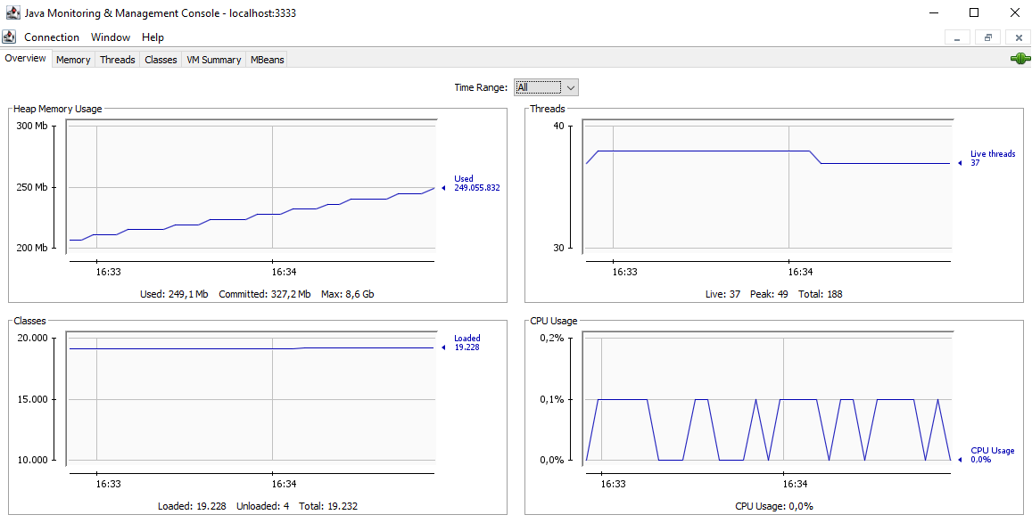
Task: Click the 20.000 classes axis label
Action: pos(32,339)
